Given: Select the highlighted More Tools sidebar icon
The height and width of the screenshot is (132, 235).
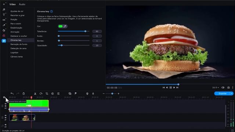Looking at the screenshot, I should click(x=4, y=41).
